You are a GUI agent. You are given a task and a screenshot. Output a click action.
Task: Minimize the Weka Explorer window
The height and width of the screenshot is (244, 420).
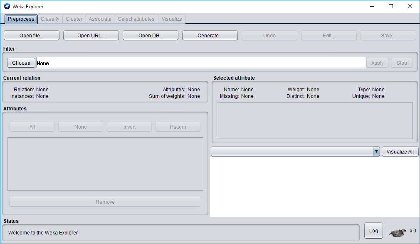(x=371, y=6)
